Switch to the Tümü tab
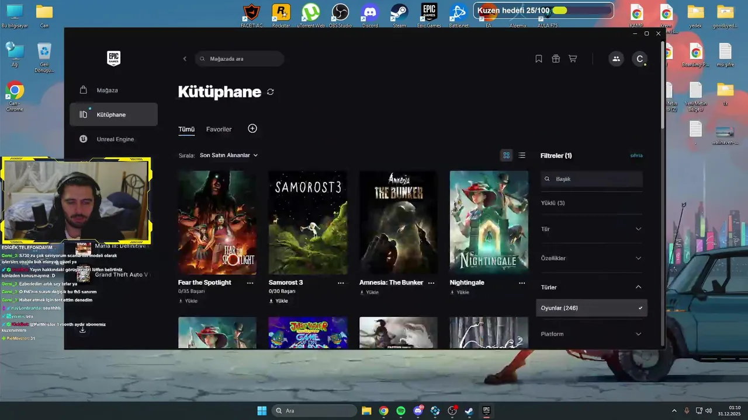Viewport: 748px width, 420px height. click(x=186, y=129)
